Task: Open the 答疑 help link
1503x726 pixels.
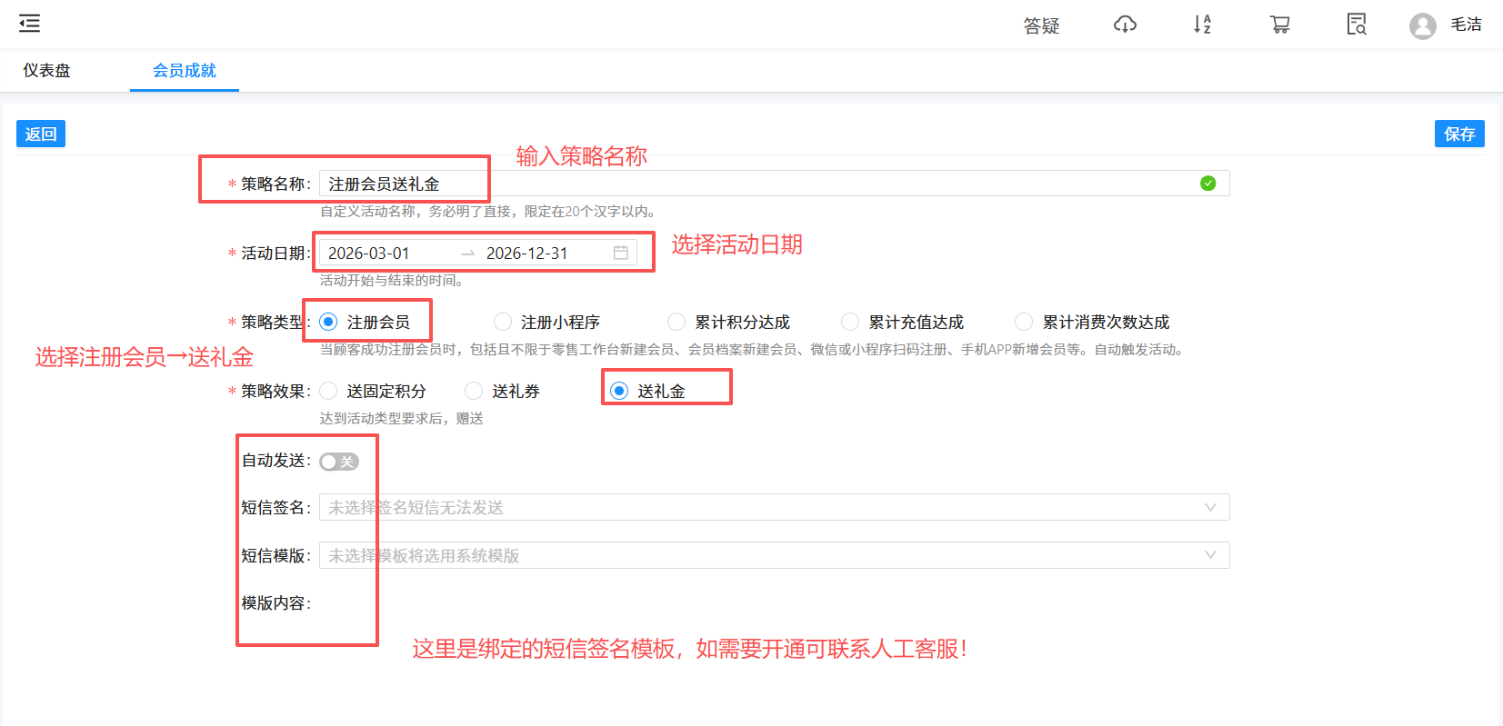Action: [x=1041, y=25]
